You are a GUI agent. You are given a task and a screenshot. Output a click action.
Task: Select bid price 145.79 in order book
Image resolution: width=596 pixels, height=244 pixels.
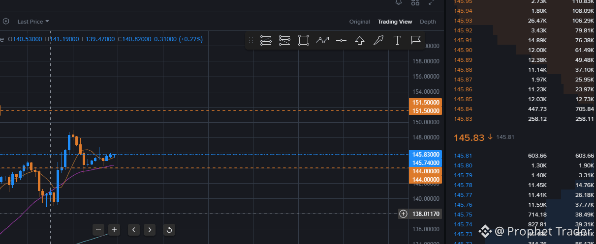click(463, 175)
